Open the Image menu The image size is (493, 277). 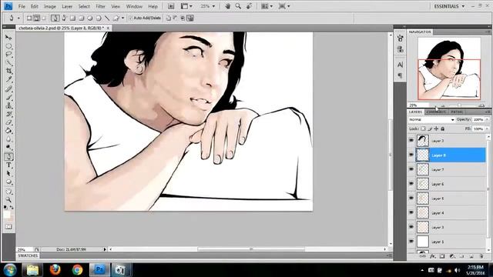[49, 6]
